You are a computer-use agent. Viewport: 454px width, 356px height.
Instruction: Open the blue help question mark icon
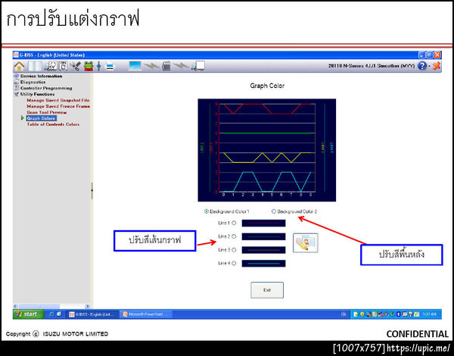(x=422, y=66)
